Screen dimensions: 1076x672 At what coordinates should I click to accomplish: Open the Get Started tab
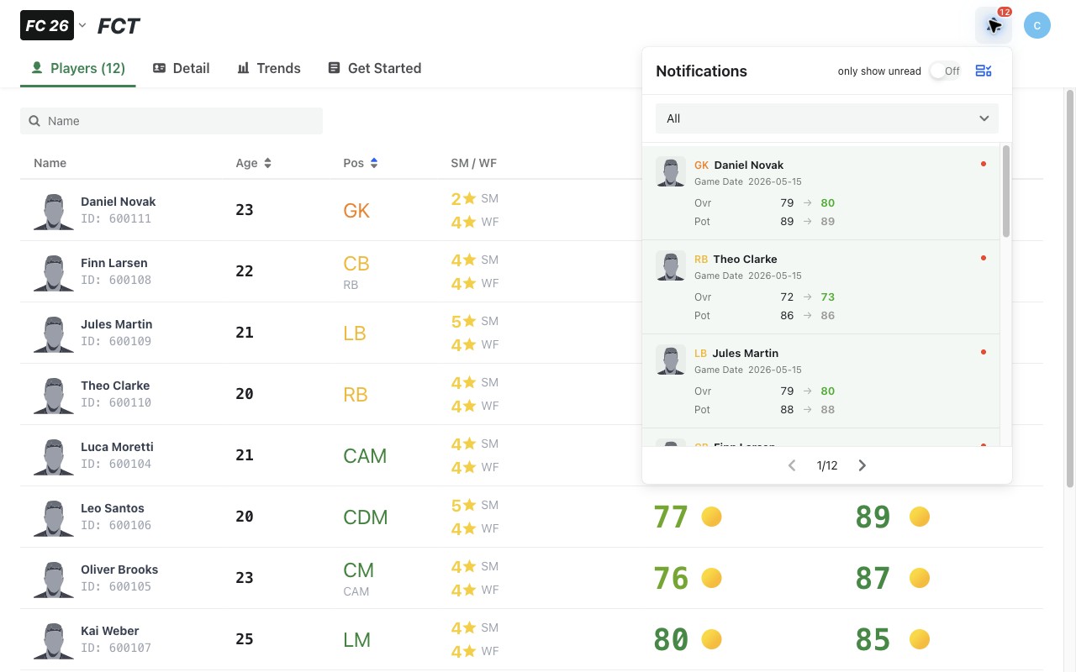point(374,68)
